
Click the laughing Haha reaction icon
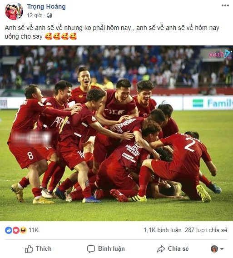pos(23,230)
